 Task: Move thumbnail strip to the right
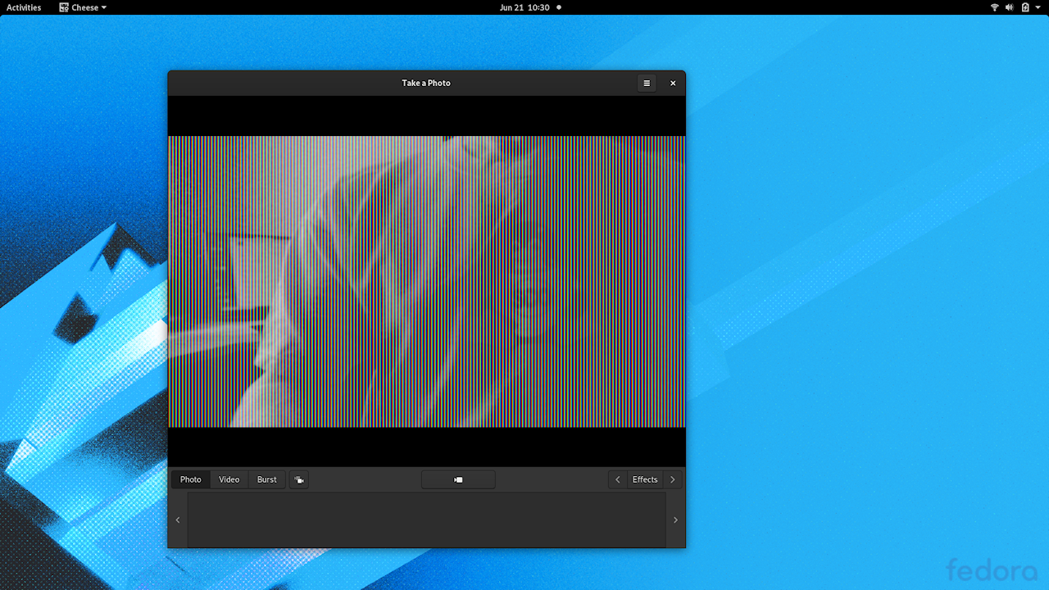point(675,520)
